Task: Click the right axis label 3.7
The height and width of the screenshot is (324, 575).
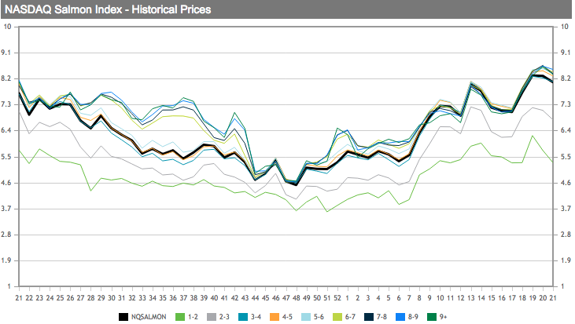Action: (566, 209)
